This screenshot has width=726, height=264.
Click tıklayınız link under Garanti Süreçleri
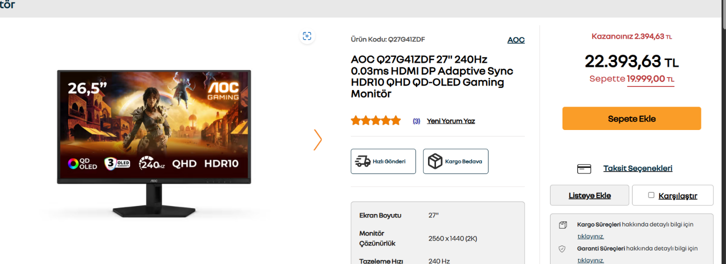(x=590, y=260)
